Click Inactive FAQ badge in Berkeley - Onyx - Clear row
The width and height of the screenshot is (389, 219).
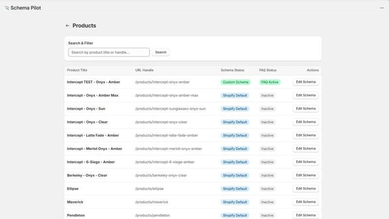267,175
